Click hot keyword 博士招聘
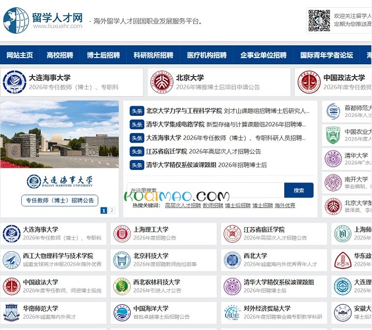 click(263, 205)
